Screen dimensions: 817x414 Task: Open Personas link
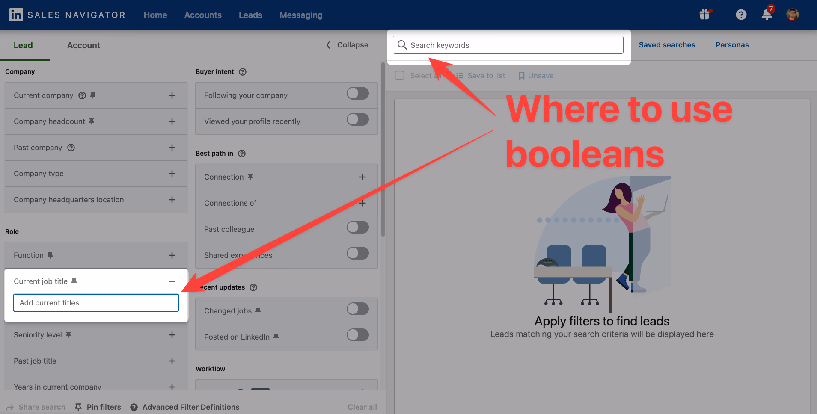click(732, 45)
